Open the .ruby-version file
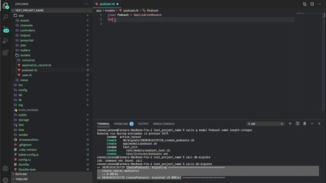The width and height of the screenshot is (326, 183). pyautogui.click(x=28, y=150)
